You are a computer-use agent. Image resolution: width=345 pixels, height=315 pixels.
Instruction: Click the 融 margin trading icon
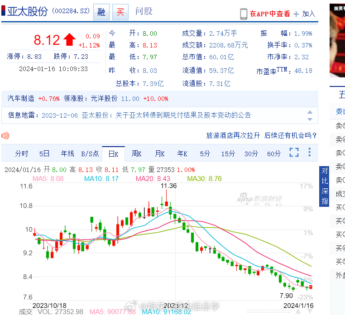pos(101,12)
